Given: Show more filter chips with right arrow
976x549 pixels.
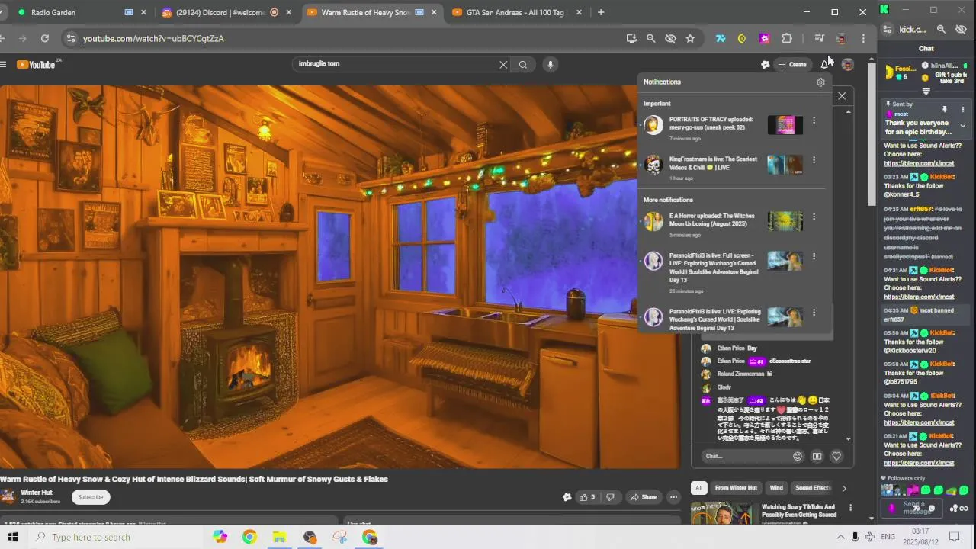Looking at the screenshot, I should [844, 488].
